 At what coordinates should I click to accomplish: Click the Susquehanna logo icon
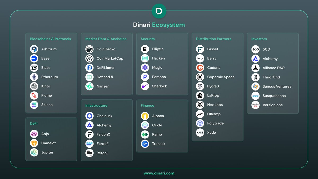[255, 96]
